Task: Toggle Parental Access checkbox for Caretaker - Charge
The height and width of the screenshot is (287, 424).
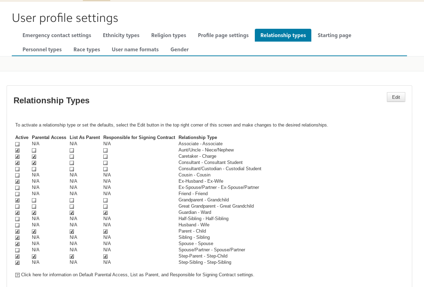Action: 34,157
